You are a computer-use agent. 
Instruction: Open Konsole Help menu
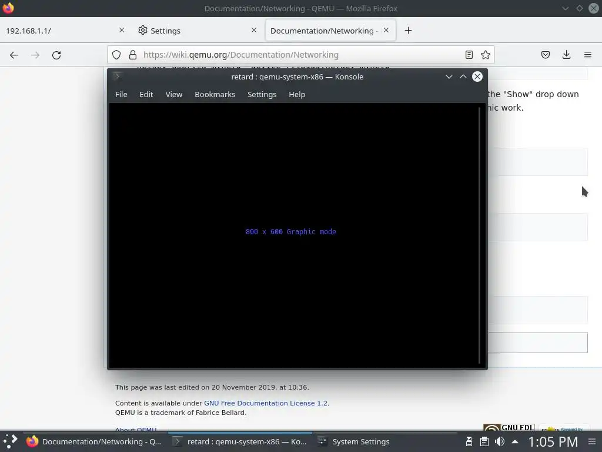[x=297, y=95]
